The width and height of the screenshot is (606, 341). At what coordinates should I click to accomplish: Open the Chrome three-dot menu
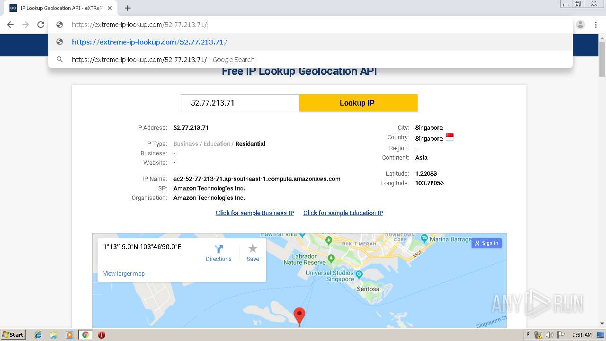(x=596, y=25)
